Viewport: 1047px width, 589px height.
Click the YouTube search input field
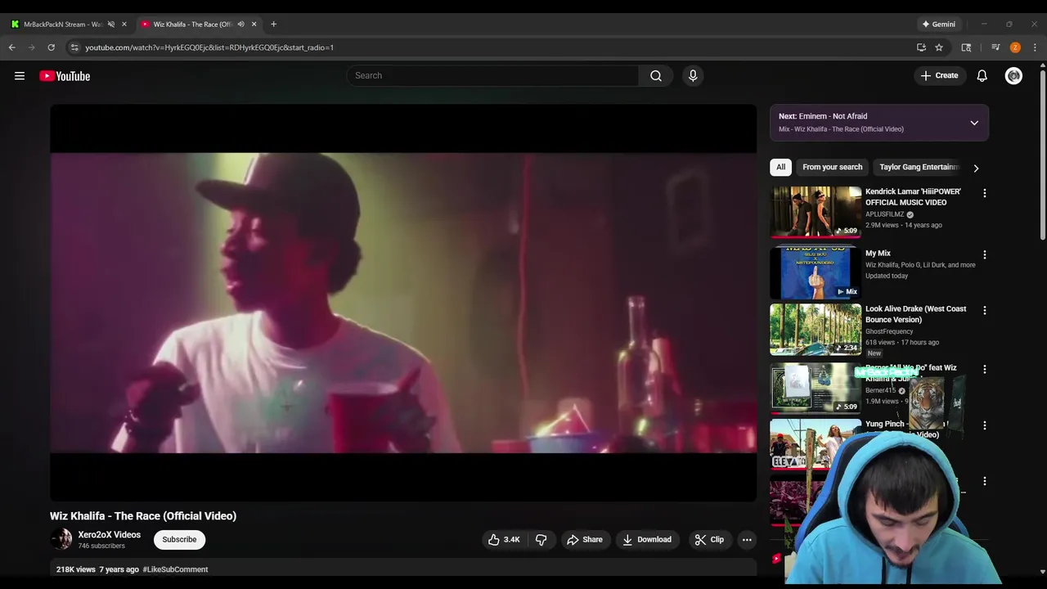click(492, 76)
